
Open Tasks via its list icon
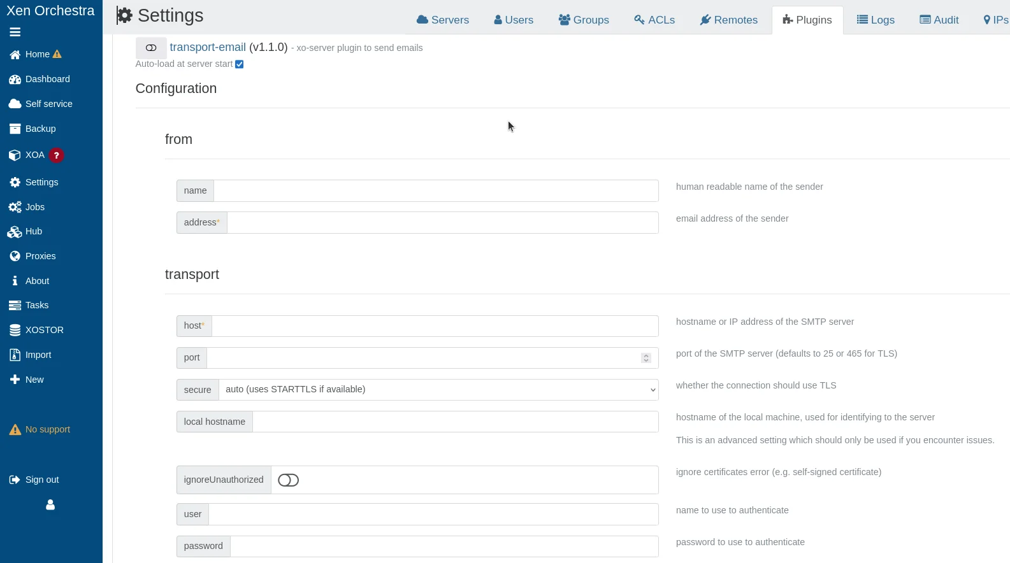(15, 306)
